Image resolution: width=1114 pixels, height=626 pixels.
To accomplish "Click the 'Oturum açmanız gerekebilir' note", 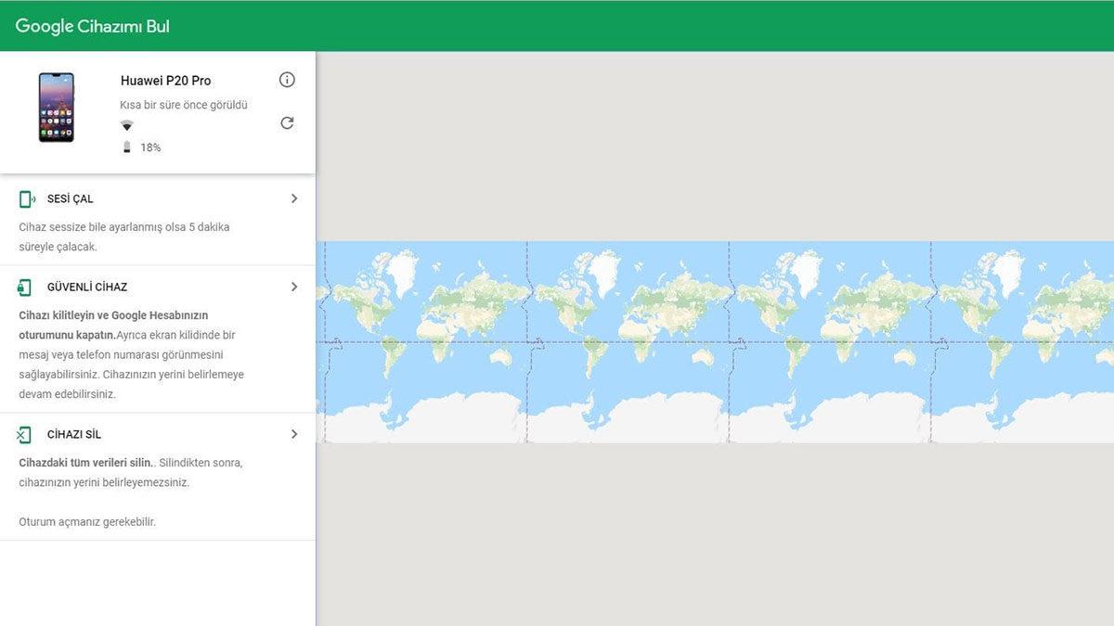I will click(x=87, y=522).
